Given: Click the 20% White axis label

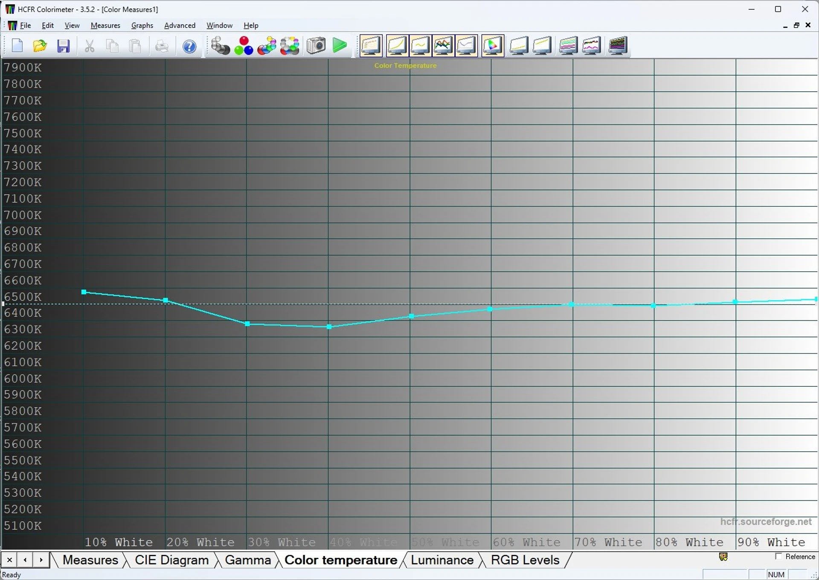Looking at the screenshot, I should [x=200, y=542].
